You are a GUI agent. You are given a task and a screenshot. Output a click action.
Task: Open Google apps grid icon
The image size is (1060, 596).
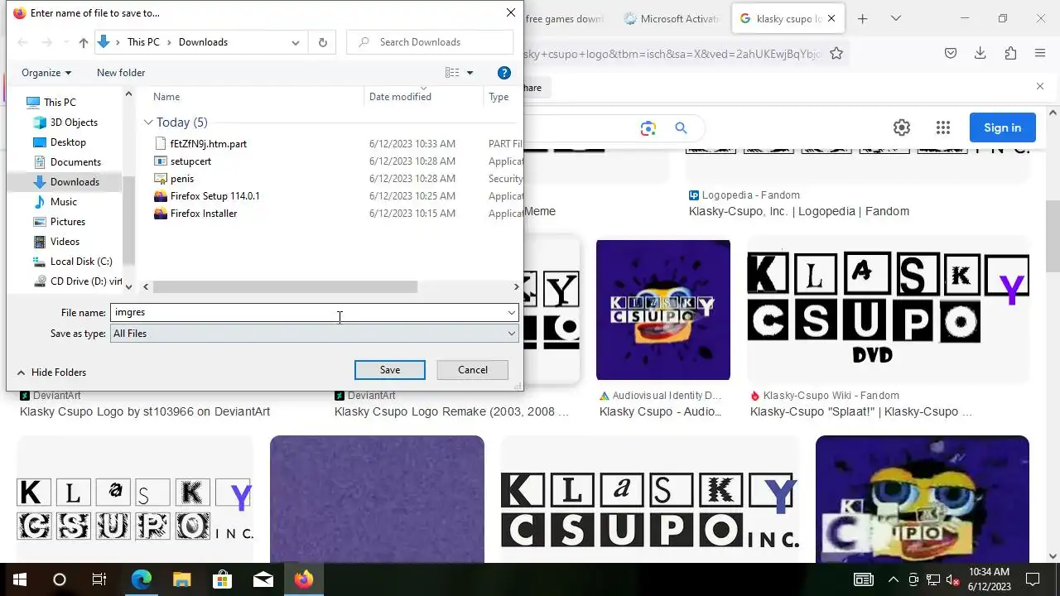943,127
